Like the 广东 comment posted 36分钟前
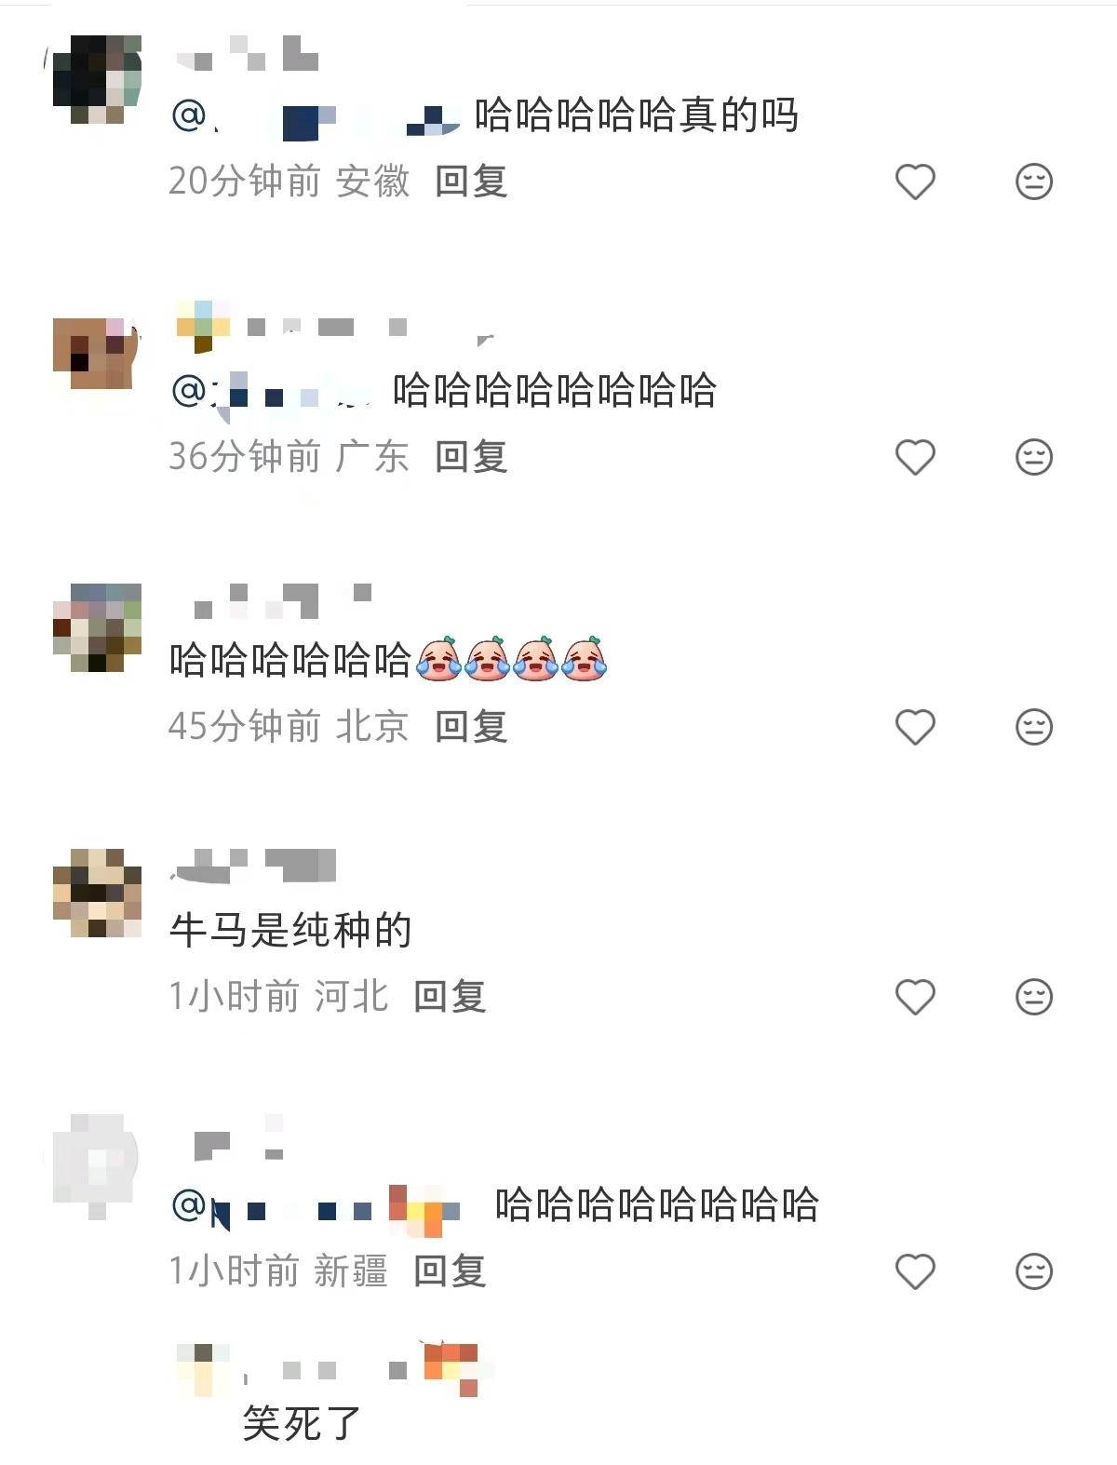1117x1465 pixels. tap(915, 457)
